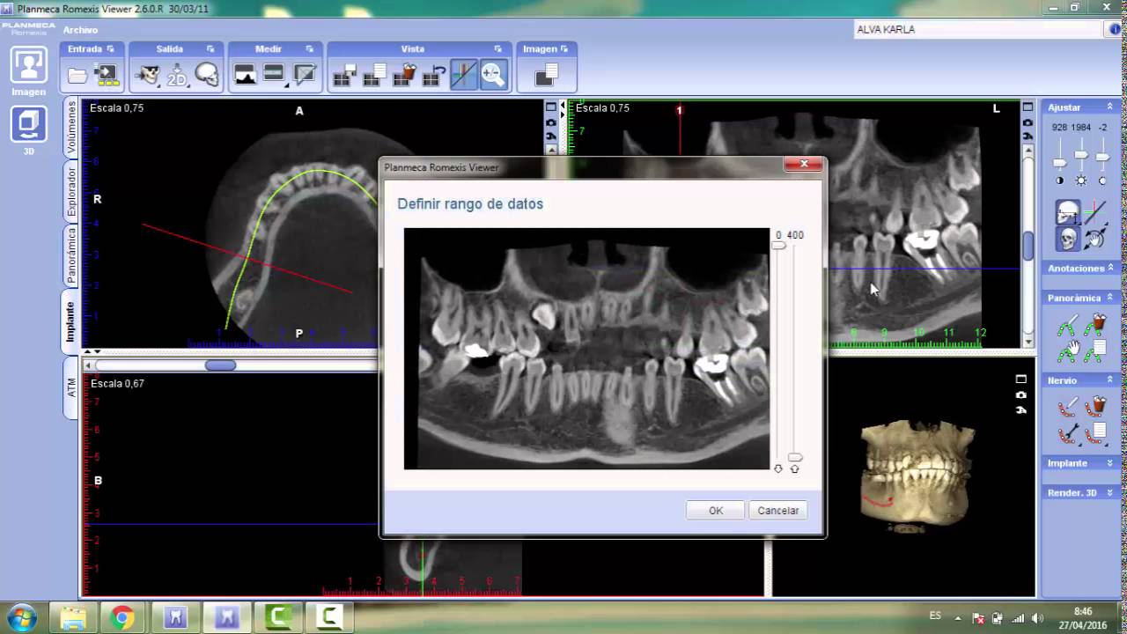Toggle the front skull icon in Ajustar
1127x634 pixels.
[x=1067, y=239]
